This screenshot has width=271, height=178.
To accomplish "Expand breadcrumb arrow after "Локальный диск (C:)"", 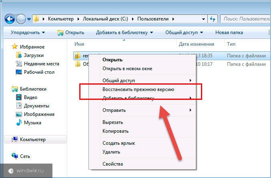I will click(133, 19).
